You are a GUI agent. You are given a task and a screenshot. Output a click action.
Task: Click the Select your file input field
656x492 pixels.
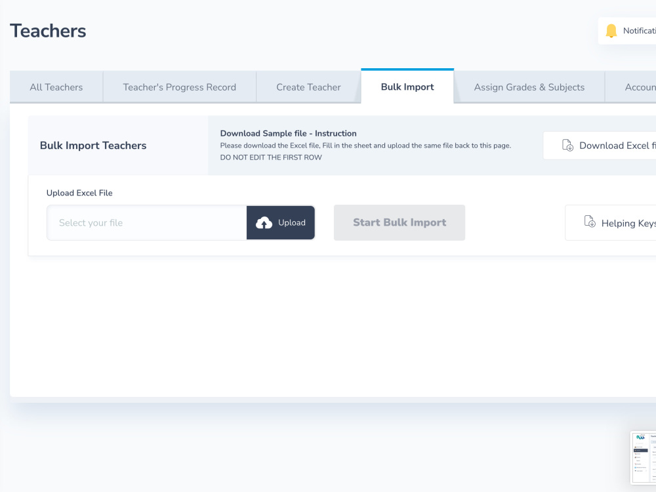[147, 222]
